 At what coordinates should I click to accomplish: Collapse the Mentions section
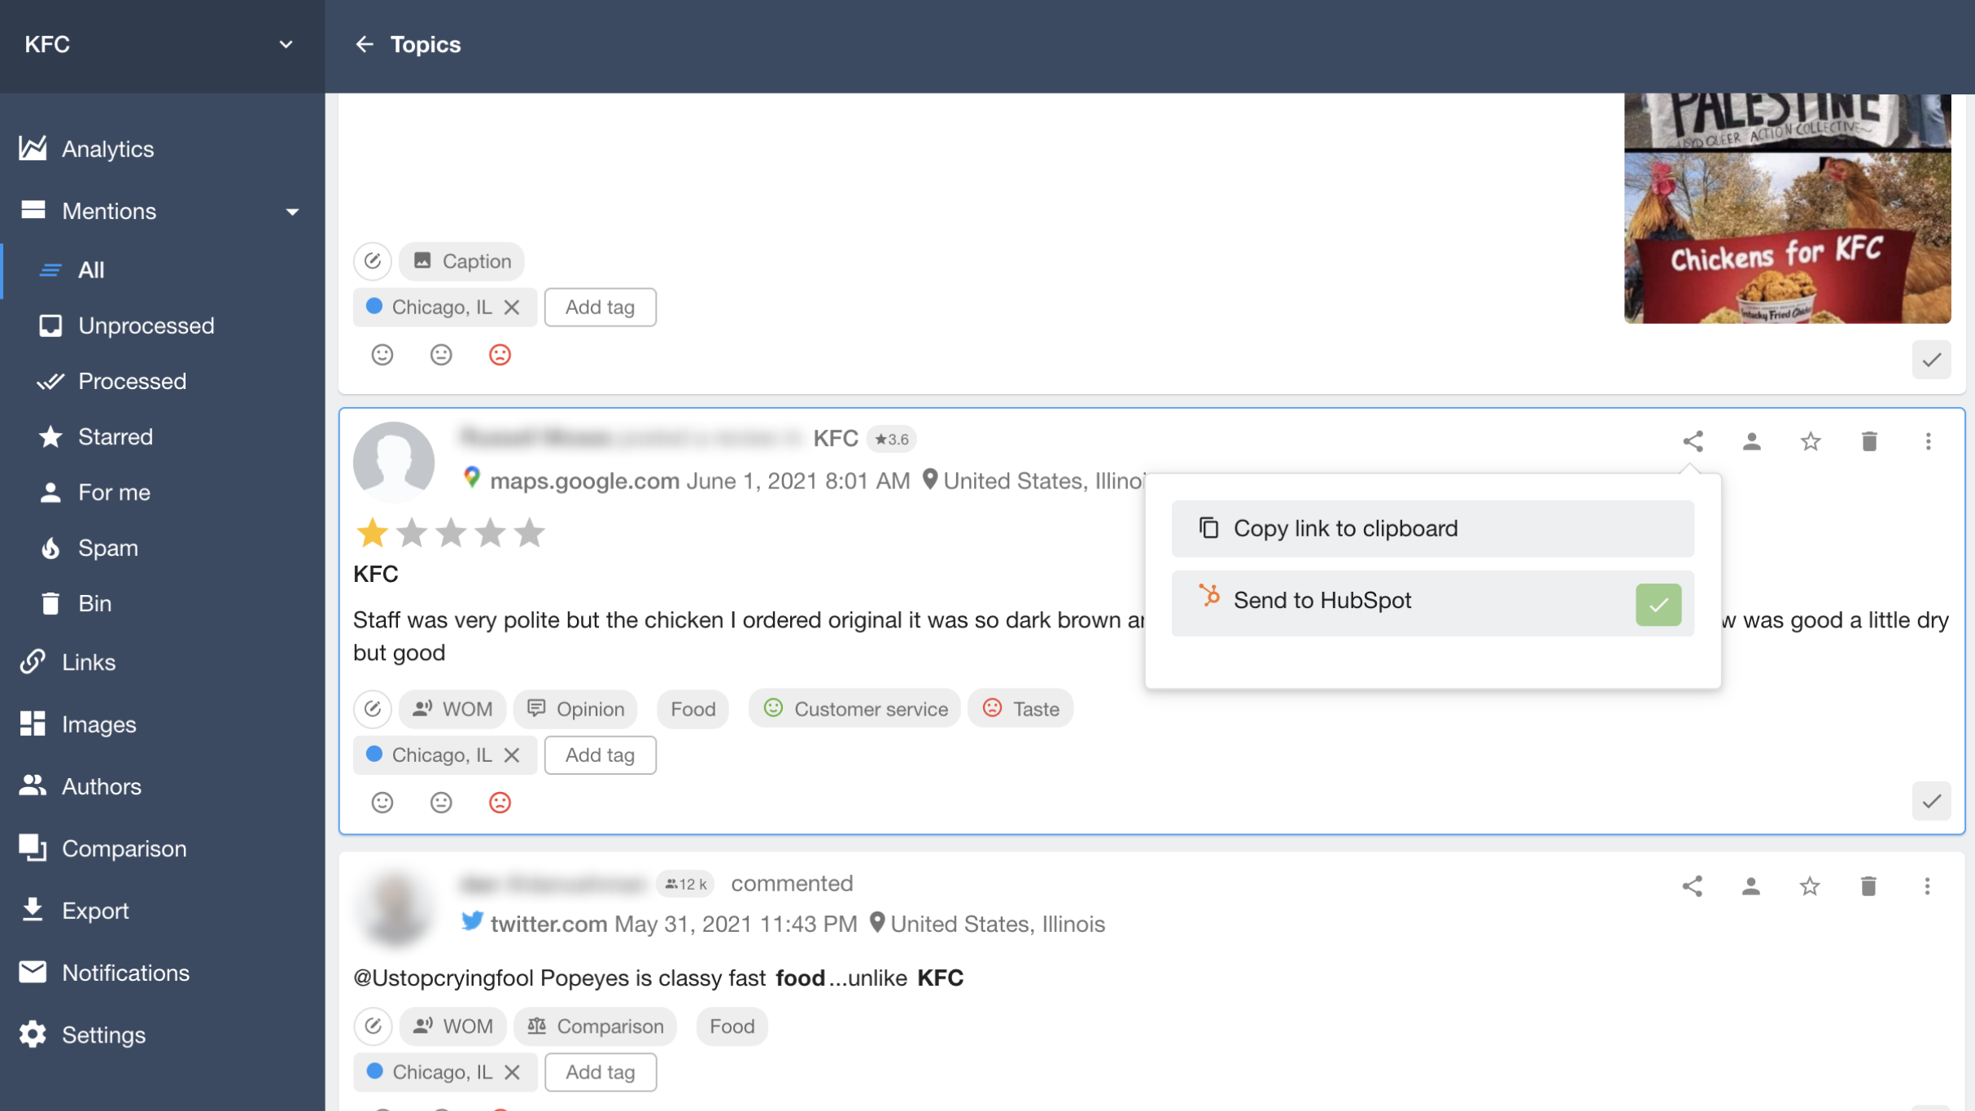293,211
